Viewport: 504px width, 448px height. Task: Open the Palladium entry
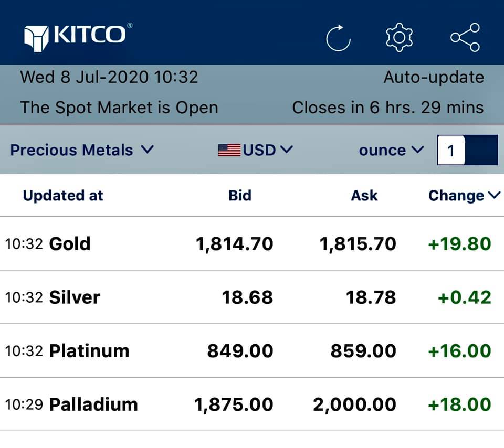click(x=93, y=404)
